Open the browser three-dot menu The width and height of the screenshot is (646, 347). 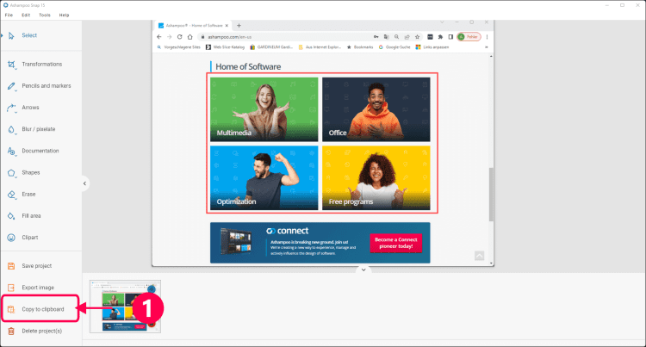pyautogui.click(x=487, y=37)
